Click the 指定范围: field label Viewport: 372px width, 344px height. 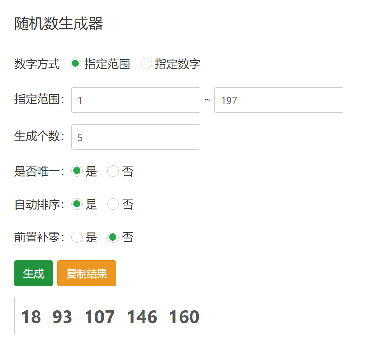(x=39, y=99)
